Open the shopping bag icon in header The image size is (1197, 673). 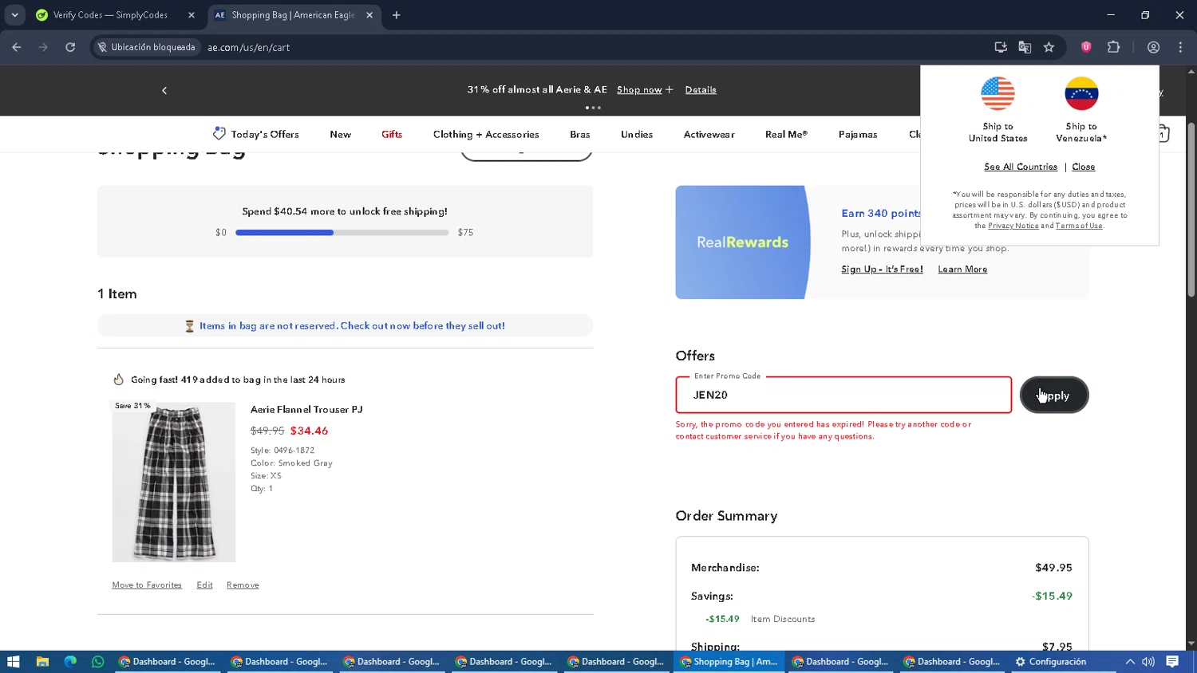pos(1163,134)
